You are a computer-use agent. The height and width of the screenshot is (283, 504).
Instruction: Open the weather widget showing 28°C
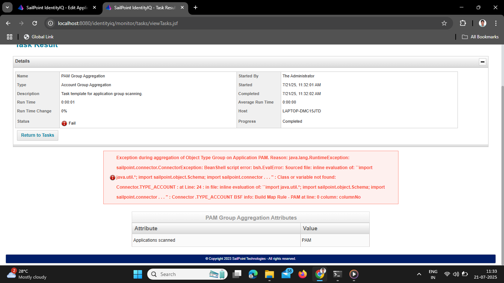pyautogui.click(x=27, y=274)
